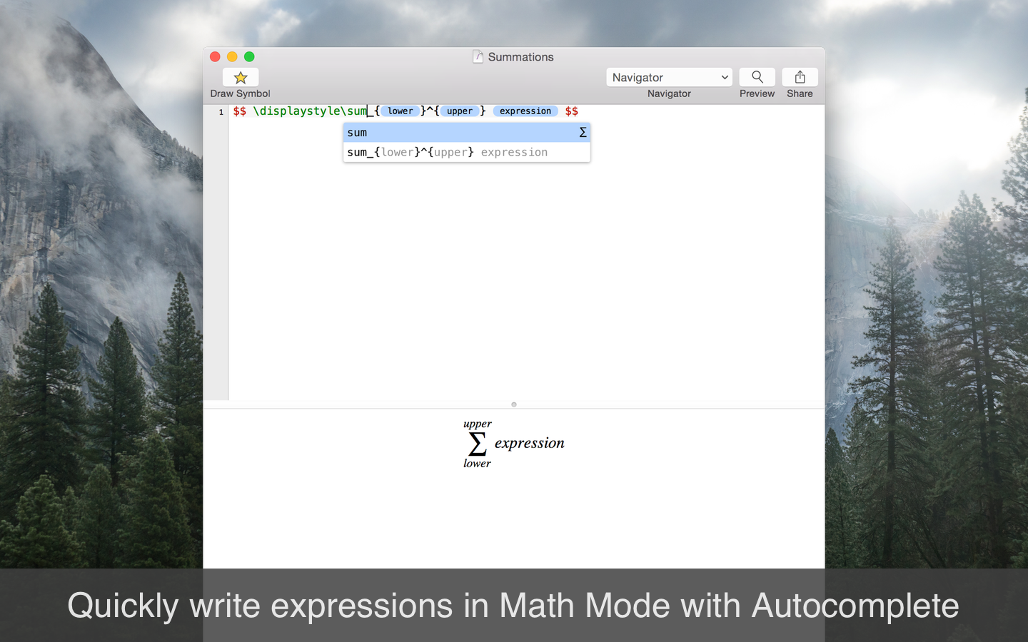Click the Preview label under the magnifier
The height and width of the screenshot is (642, 1028).
[x=757, y=93]
